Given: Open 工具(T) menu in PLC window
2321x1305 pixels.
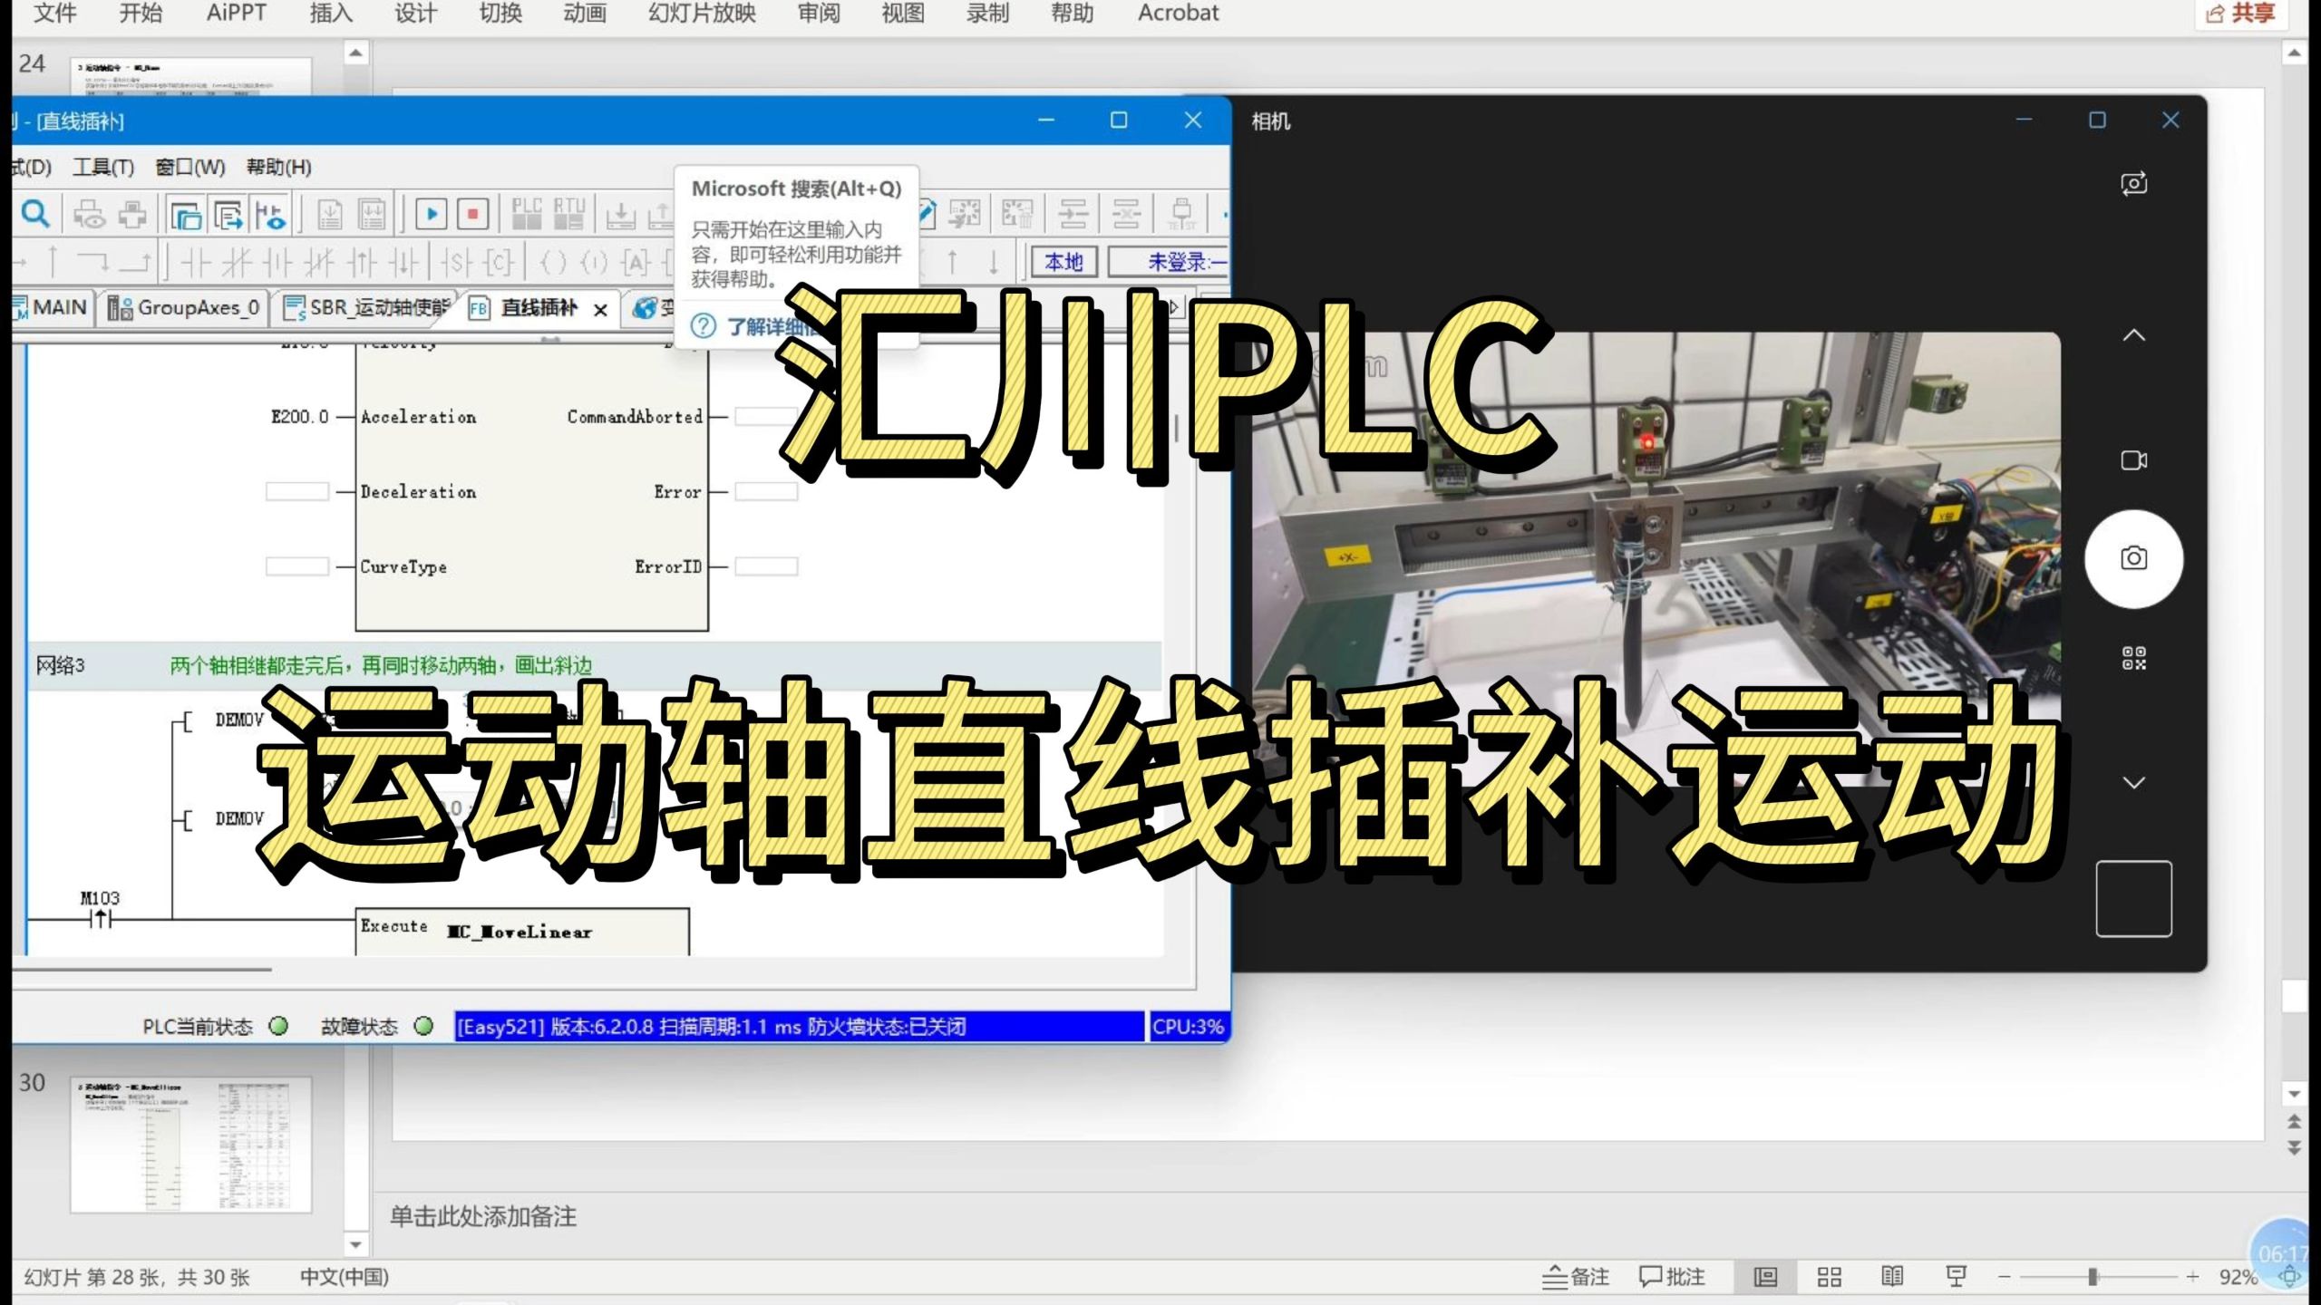Looking at the screenshot, I should point(103,168).
